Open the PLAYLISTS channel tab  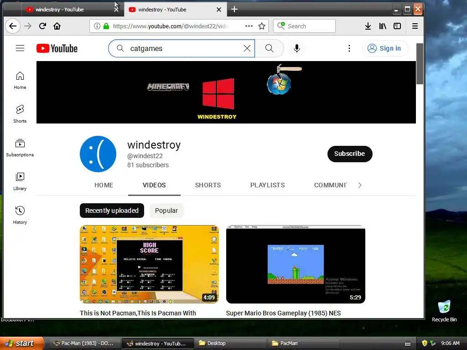coord(267,185)
